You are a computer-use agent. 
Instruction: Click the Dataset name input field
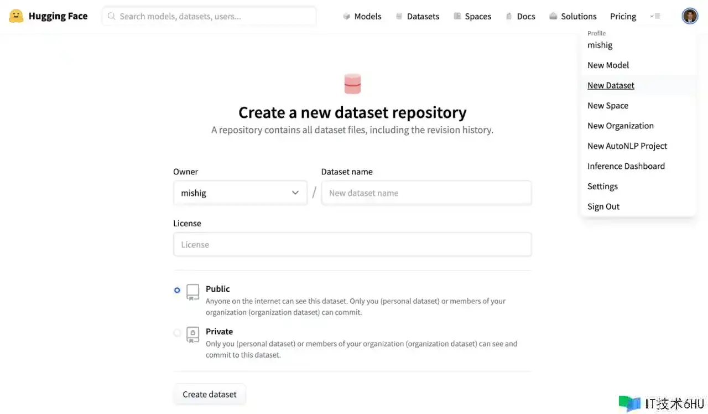pos(426,193)
